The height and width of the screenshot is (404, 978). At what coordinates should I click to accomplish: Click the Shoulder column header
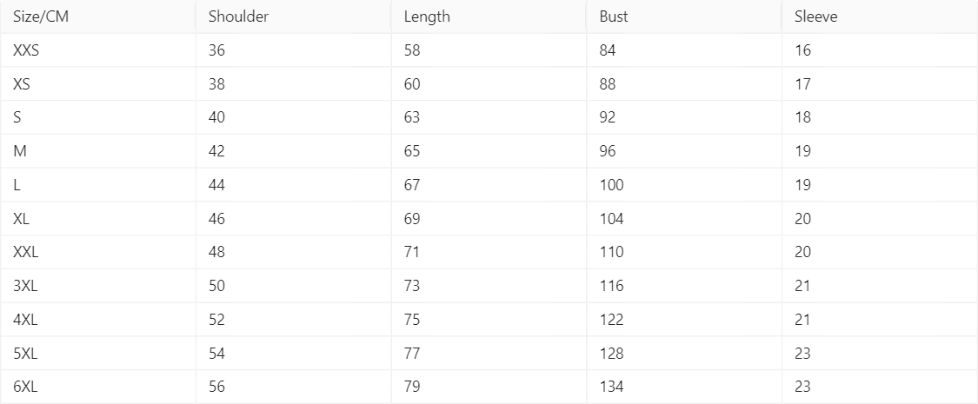pyautogui.click(x=239, y=17)
